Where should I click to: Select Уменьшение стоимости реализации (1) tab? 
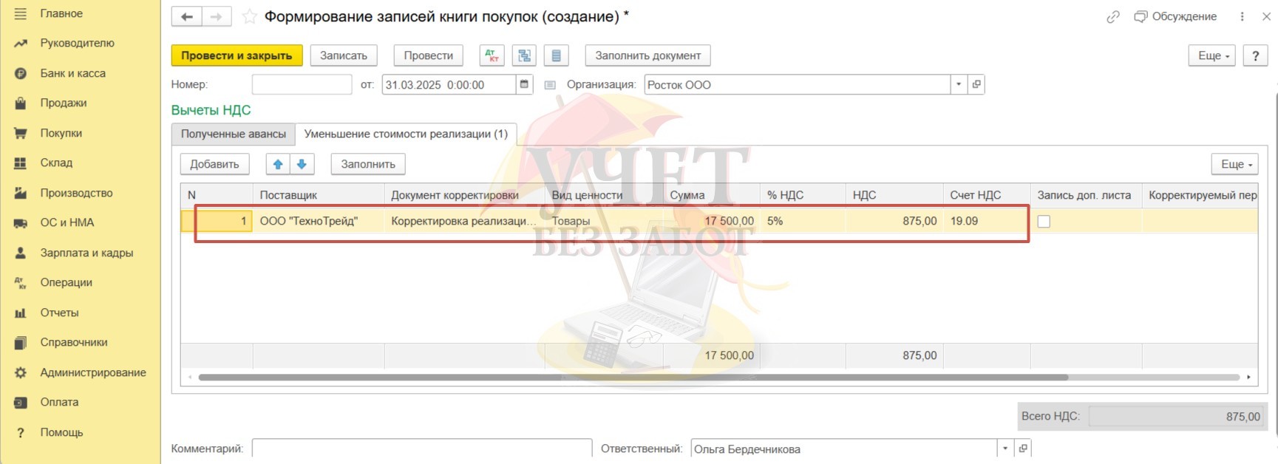[406, 134]
